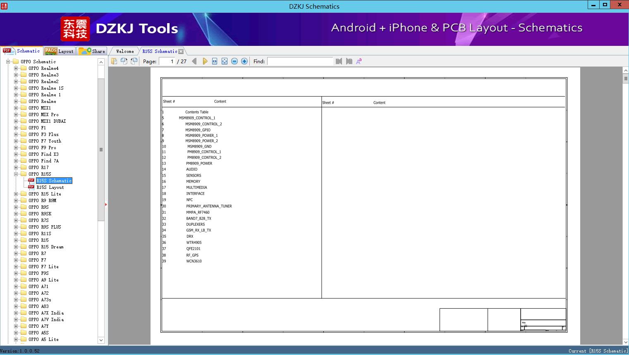Expand the OPPO F3 Plus folder
Image resolution: width=629 pixels, height=355 pixels.
coord(16,134)
